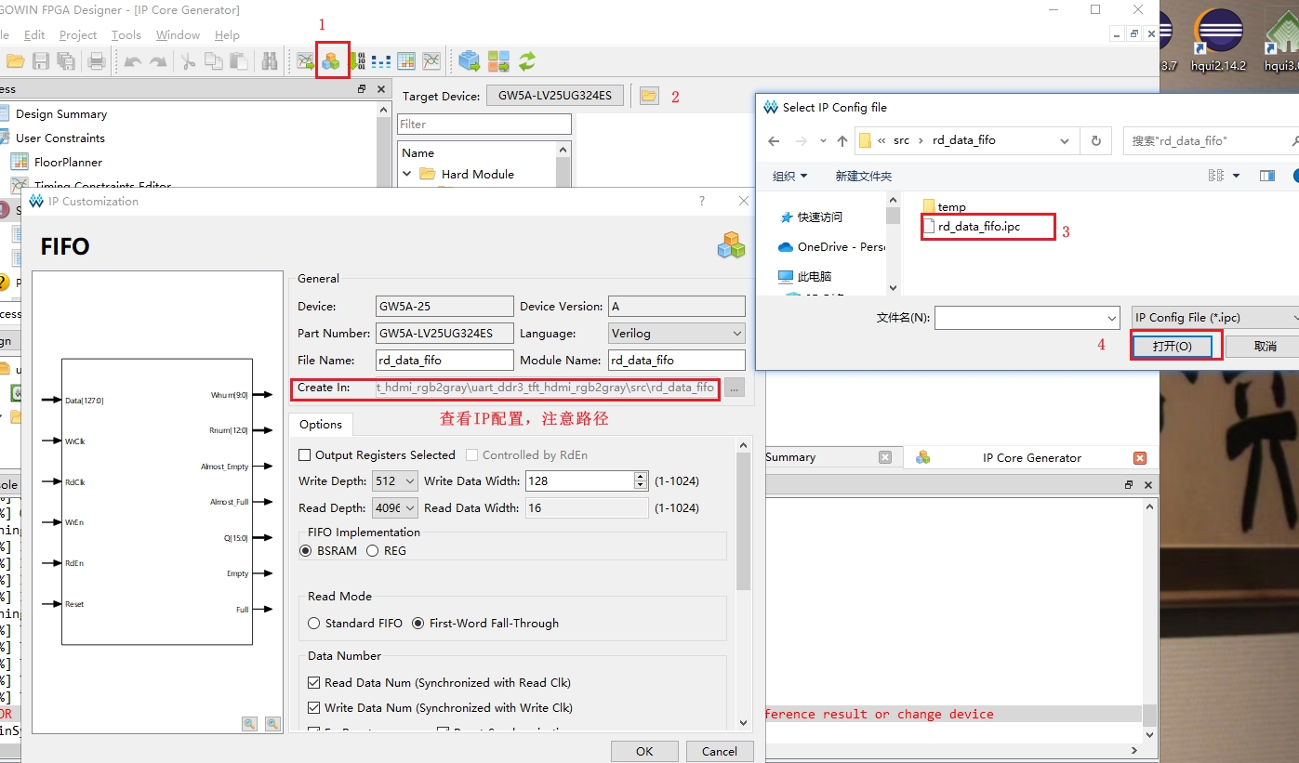Expand the address path history dropdown

[x=1065, y=140]
